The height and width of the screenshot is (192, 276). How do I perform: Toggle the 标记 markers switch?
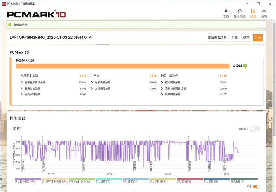click(256, 187)
